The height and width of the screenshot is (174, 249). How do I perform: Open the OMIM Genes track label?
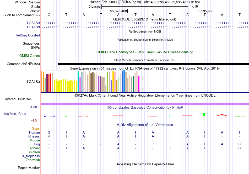point(30,56)
